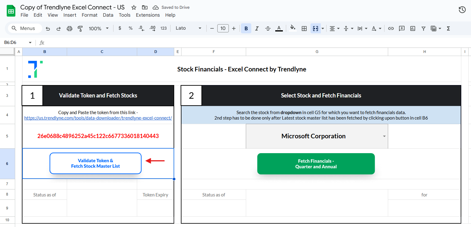Open merge cells dropdown arrow
Screen dimensions: 471x227
(x=323, y=28)
